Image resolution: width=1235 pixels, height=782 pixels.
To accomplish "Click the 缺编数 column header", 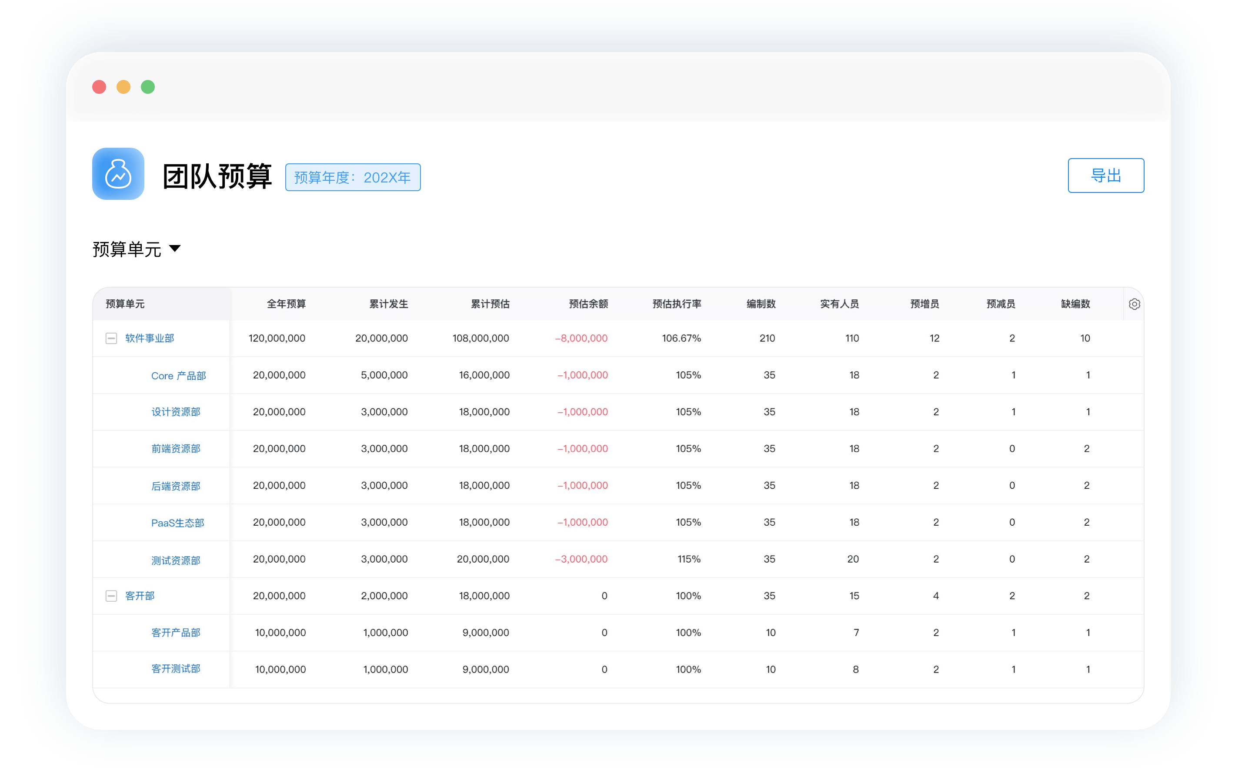I will [x=1075, y=304].
